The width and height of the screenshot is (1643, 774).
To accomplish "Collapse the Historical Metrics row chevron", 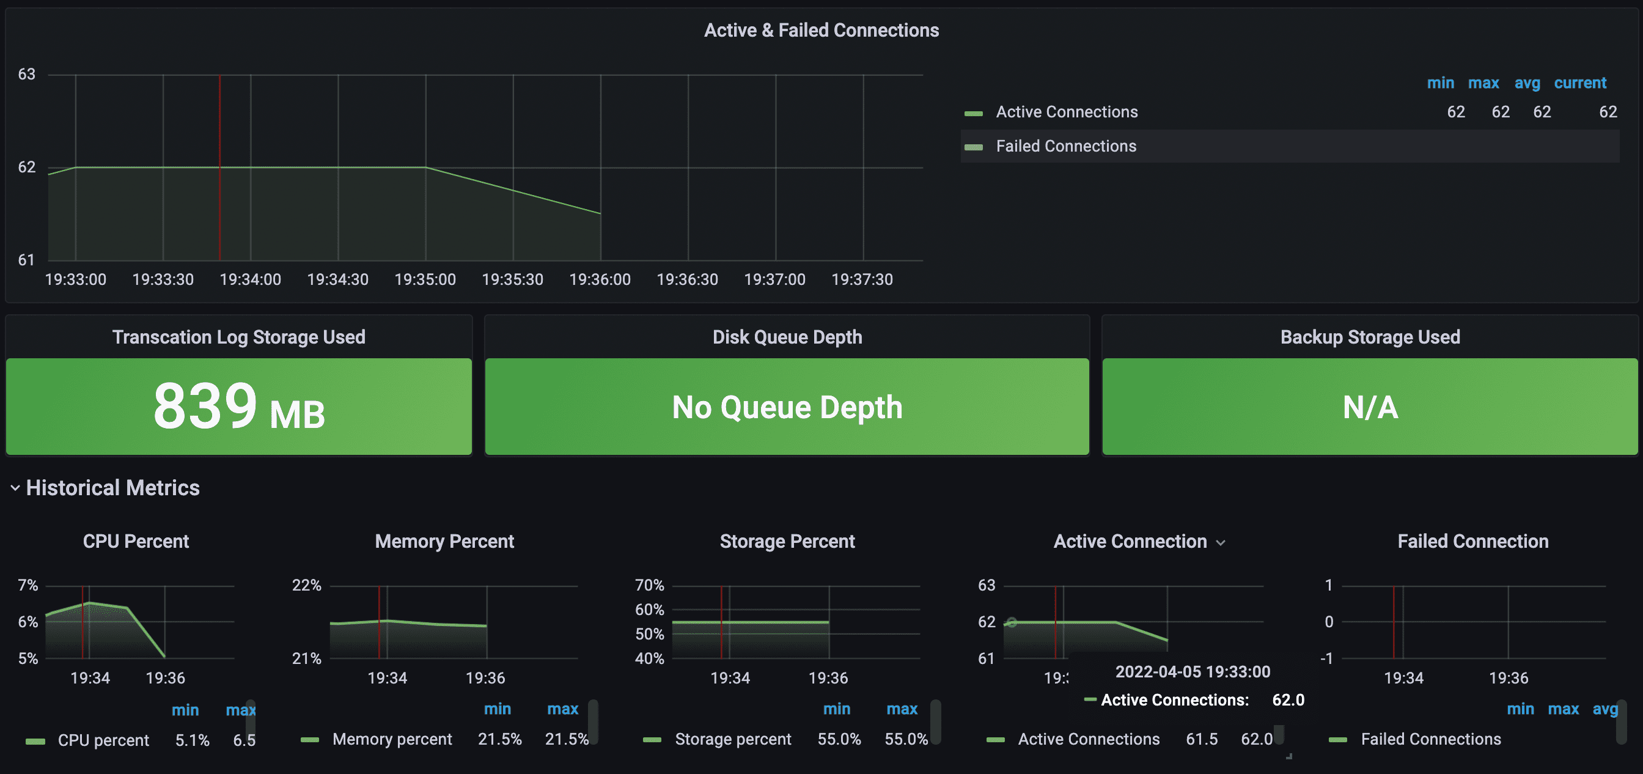I will coord(15,488).
